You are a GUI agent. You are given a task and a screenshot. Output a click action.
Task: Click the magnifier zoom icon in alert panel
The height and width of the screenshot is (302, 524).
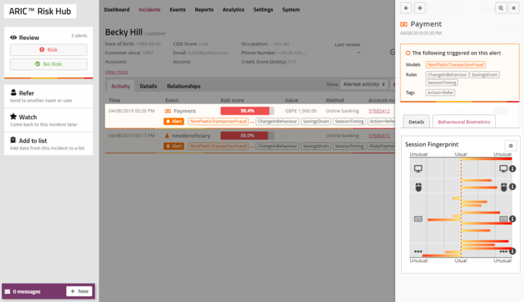tap(501, 8)
